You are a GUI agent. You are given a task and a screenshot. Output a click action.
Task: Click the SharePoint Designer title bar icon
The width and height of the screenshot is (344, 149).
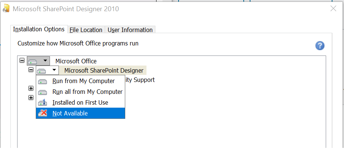(x=6, y=8)
